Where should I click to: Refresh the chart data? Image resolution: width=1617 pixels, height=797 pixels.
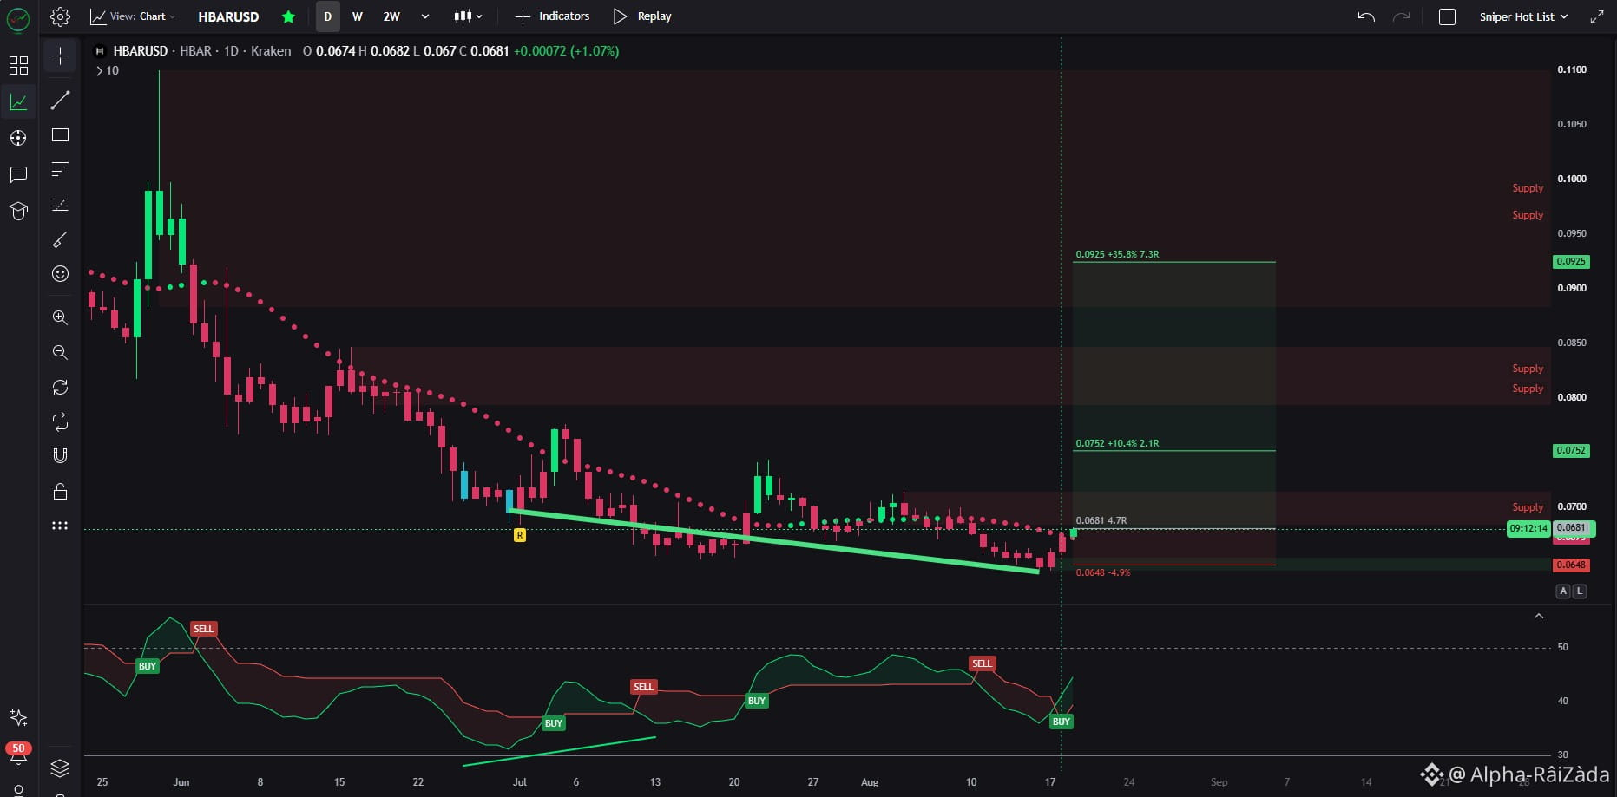click(60, 387)
